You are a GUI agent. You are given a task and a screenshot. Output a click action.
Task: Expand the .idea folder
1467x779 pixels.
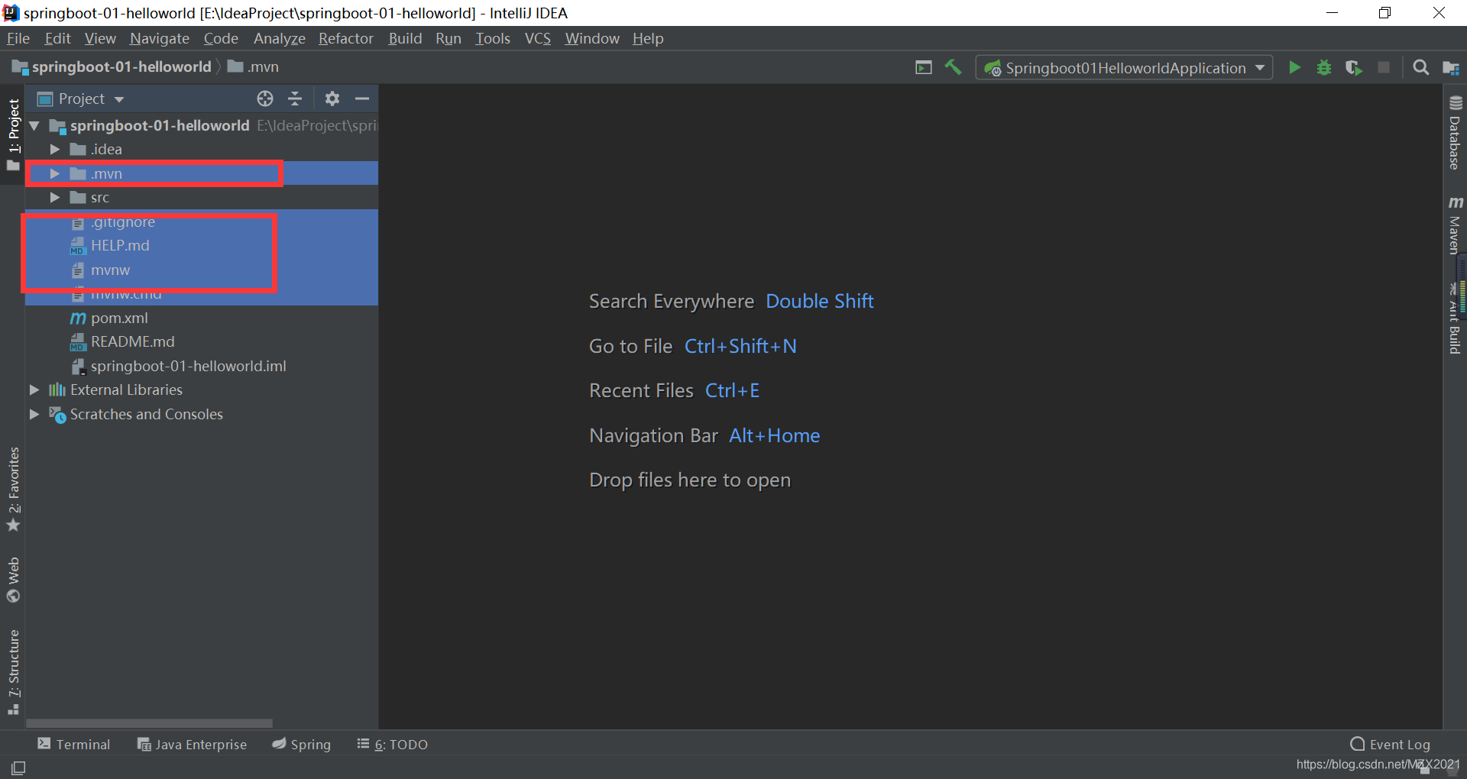(x=54, y=149)
